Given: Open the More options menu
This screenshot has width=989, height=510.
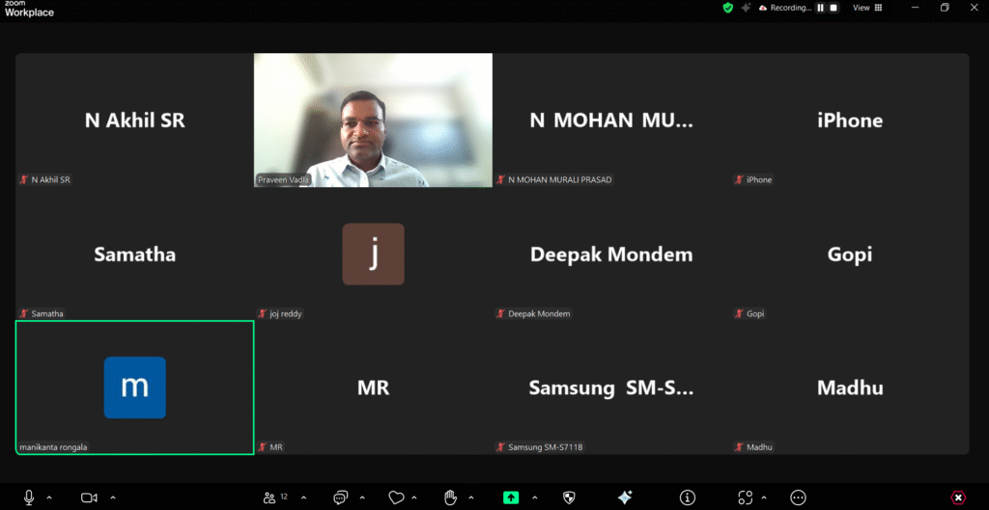Looking at the screenshot, I should pos(798,497).
